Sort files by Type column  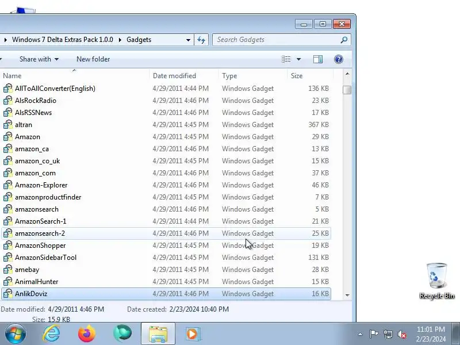253,76
